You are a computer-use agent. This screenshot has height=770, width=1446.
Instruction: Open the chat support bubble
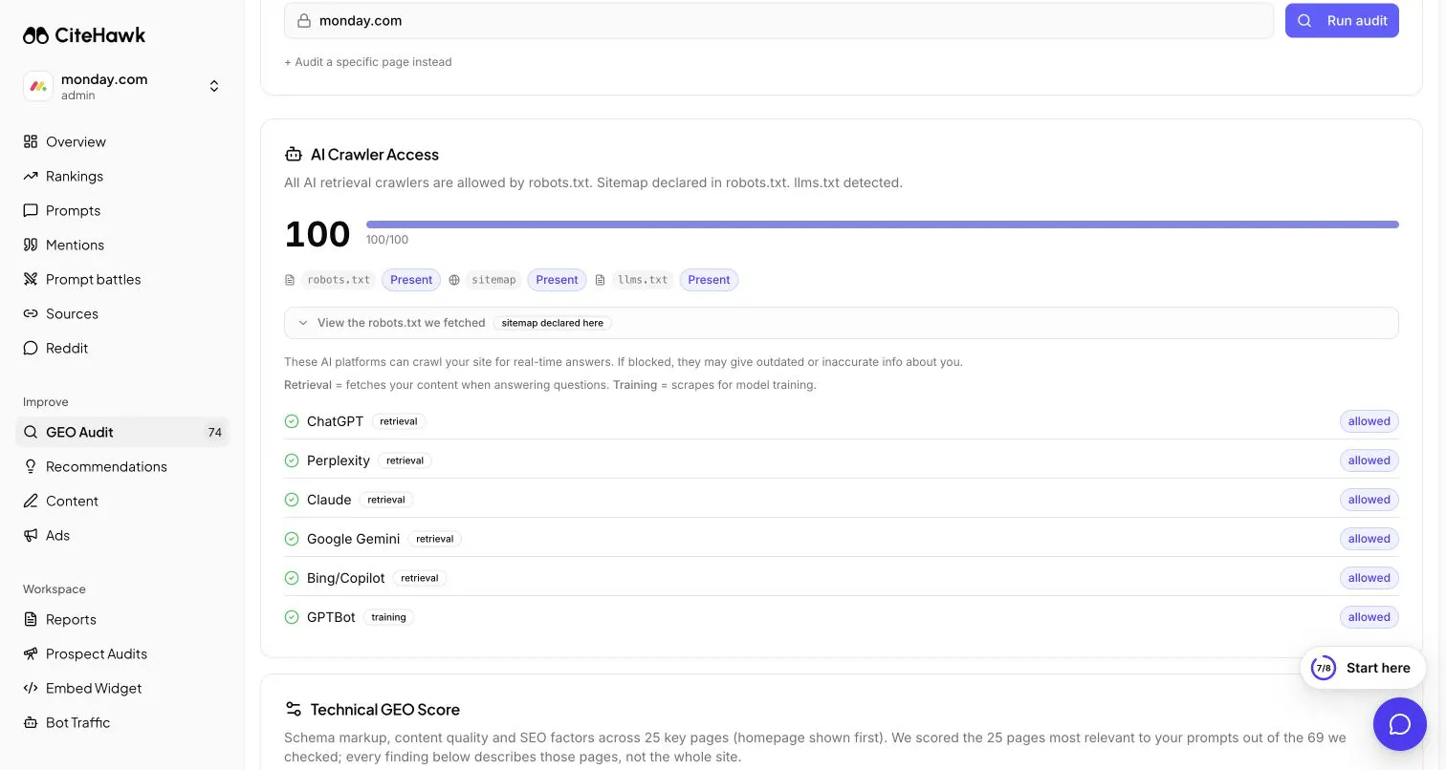1400,724
